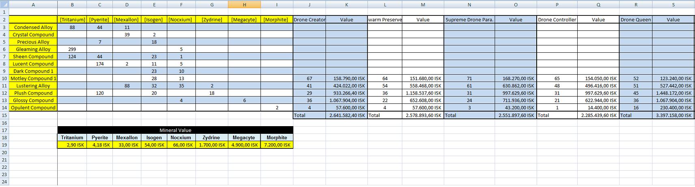Viewport: 695px width, 187px height.
Task: Select row 19 header
Action: pyautogui.click(x=4, y=145)
